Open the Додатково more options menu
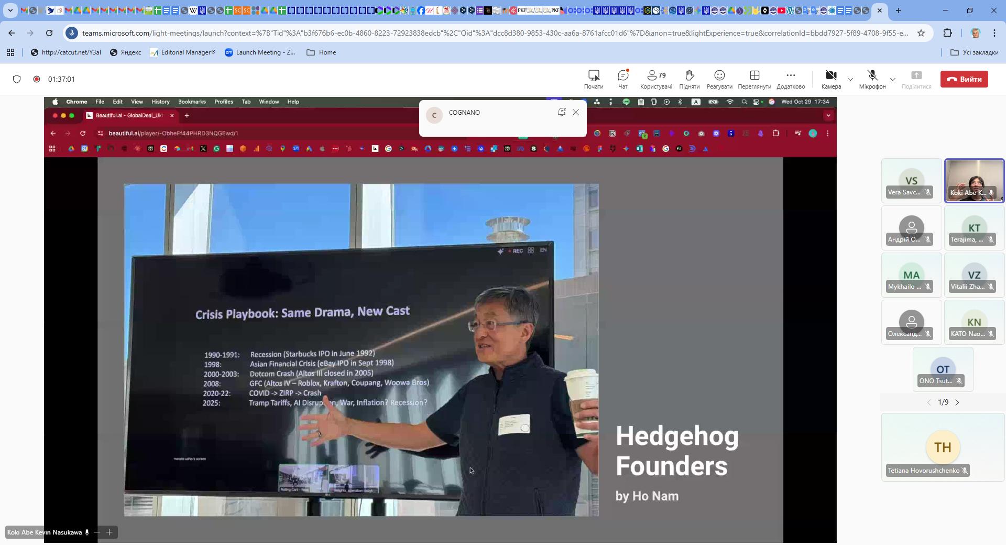 [x=790, y=79]
